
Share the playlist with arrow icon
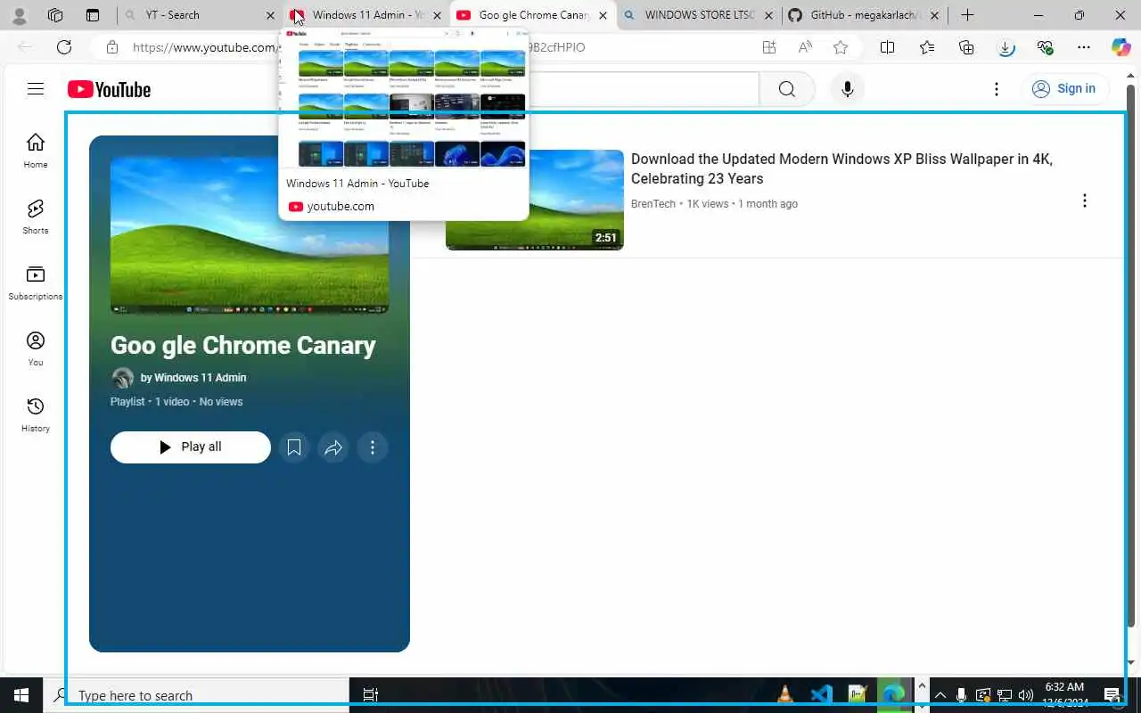coord(333,447)
